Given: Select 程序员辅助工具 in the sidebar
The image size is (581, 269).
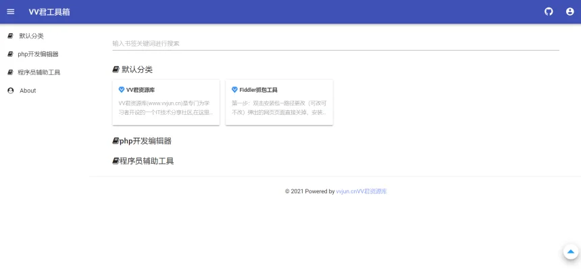Looking at the screenshot, I should 39,72.
